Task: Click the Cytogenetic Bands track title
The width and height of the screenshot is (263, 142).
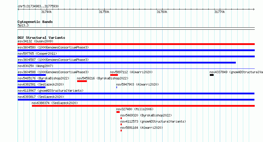Action: pyautogui.click(x=35, y=22)
